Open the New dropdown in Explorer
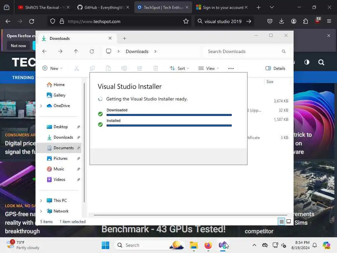Image resolution: width=337 pixels, height=253 pixels. pos(52,69)
